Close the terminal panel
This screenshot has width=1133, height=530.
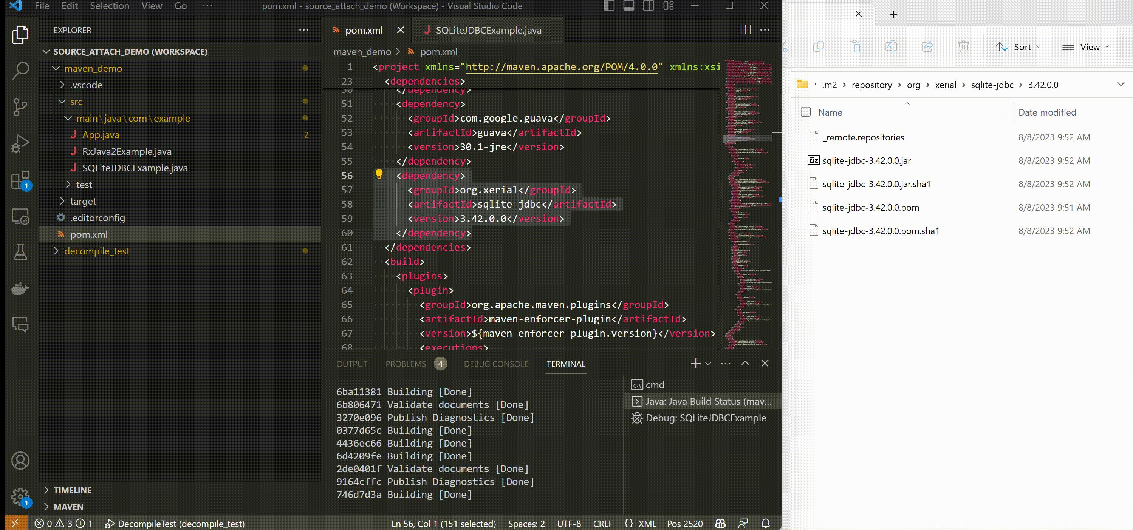click(765, 364)
